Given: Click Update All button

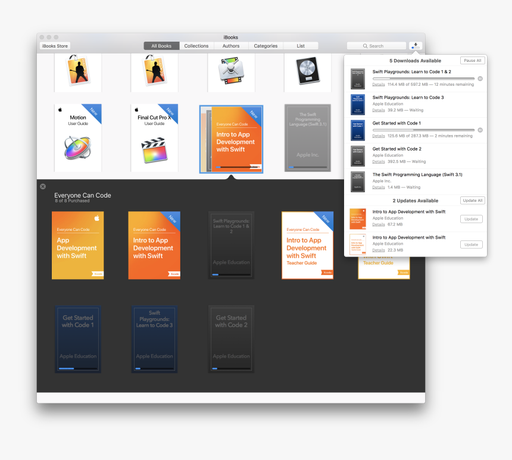Looking at the screenshot, I should tap(473, 201).
